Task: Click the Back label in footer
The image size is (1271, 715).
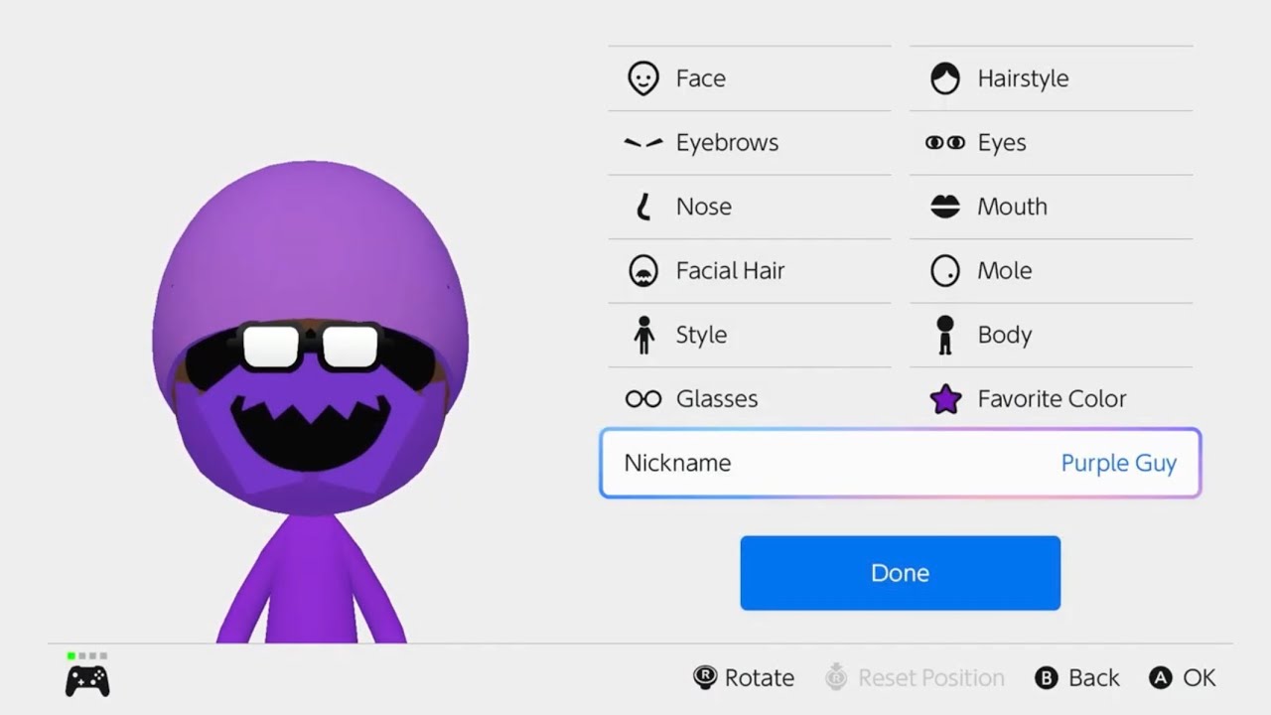Action: click(x=1094, y=678)
